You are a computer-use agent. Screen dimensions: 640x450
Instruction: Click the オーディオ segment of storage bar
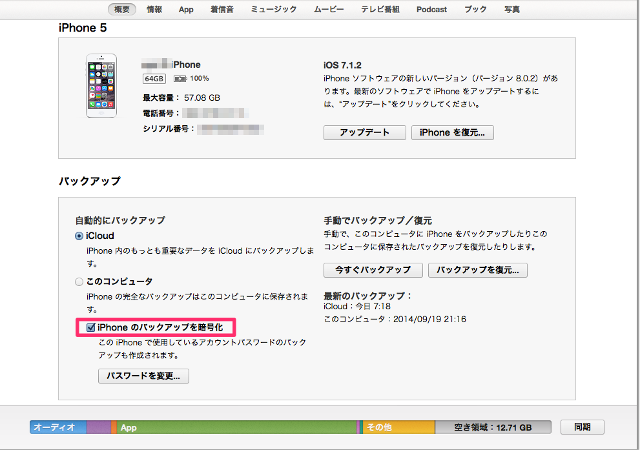(x=58, y=427)
